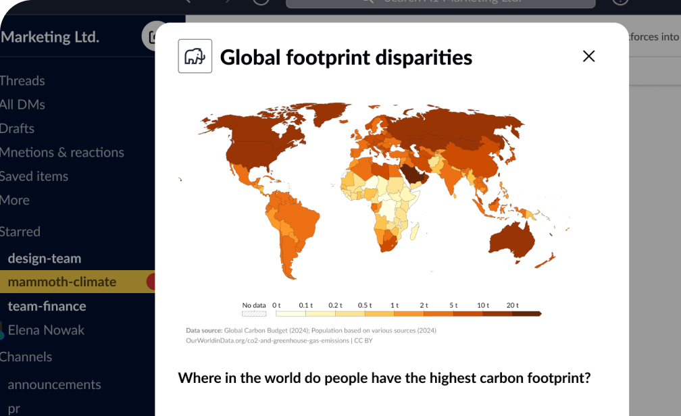
Task: Collapse the Starred section header
Action: click(20, 232)
